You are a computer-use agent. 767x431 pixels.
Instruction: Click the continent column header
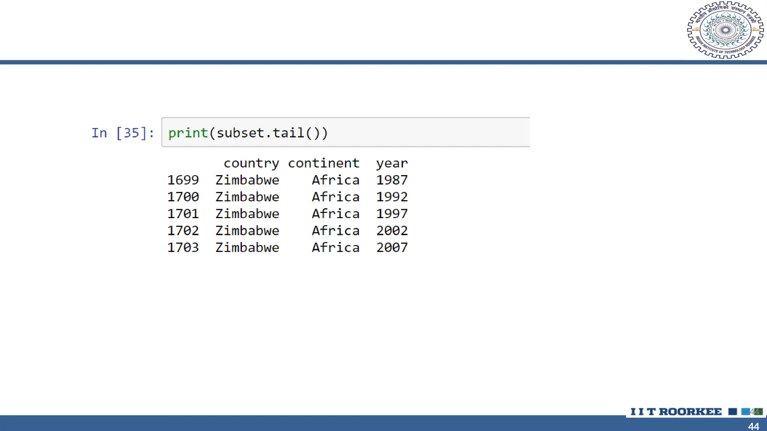point(324,163)
